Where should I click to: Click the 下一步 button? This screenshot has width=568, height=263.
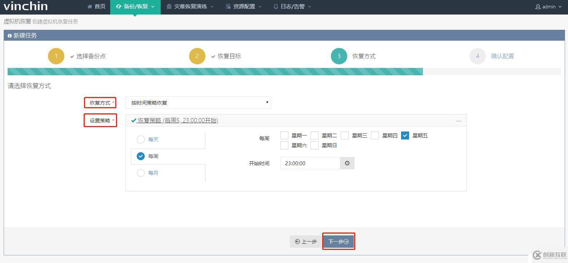338,241
